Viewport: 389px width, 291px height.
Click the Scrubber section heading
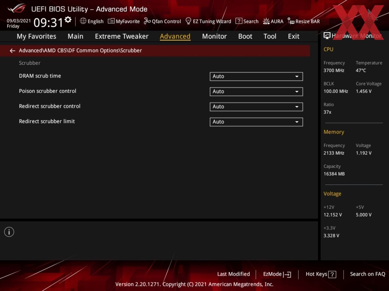tap(29, 63)
